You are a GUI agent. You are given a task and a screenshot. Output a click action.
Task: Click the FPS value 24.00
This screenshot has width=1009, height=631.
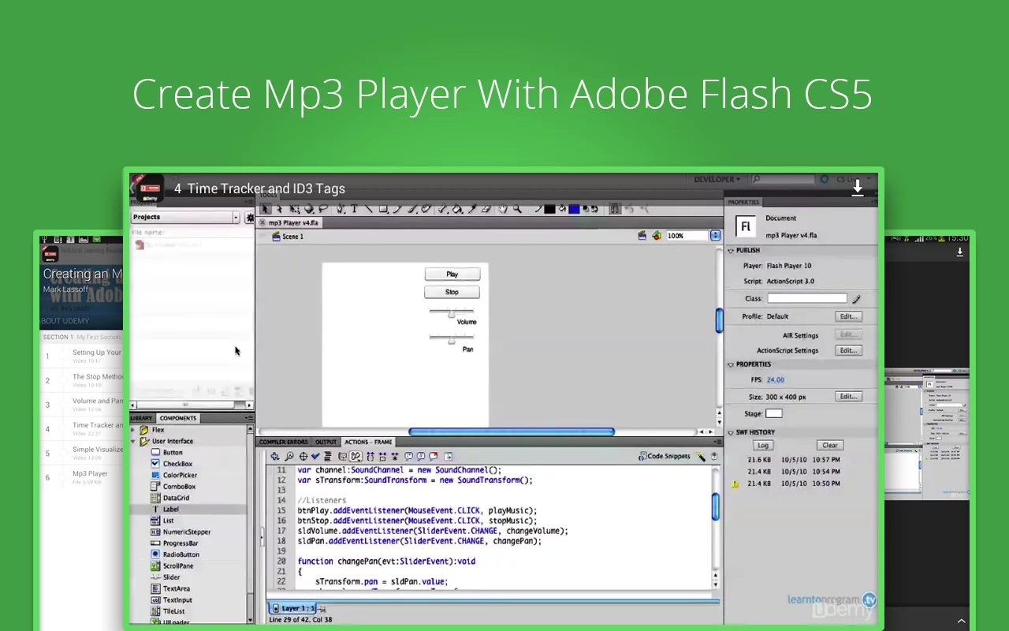(776, 379)
